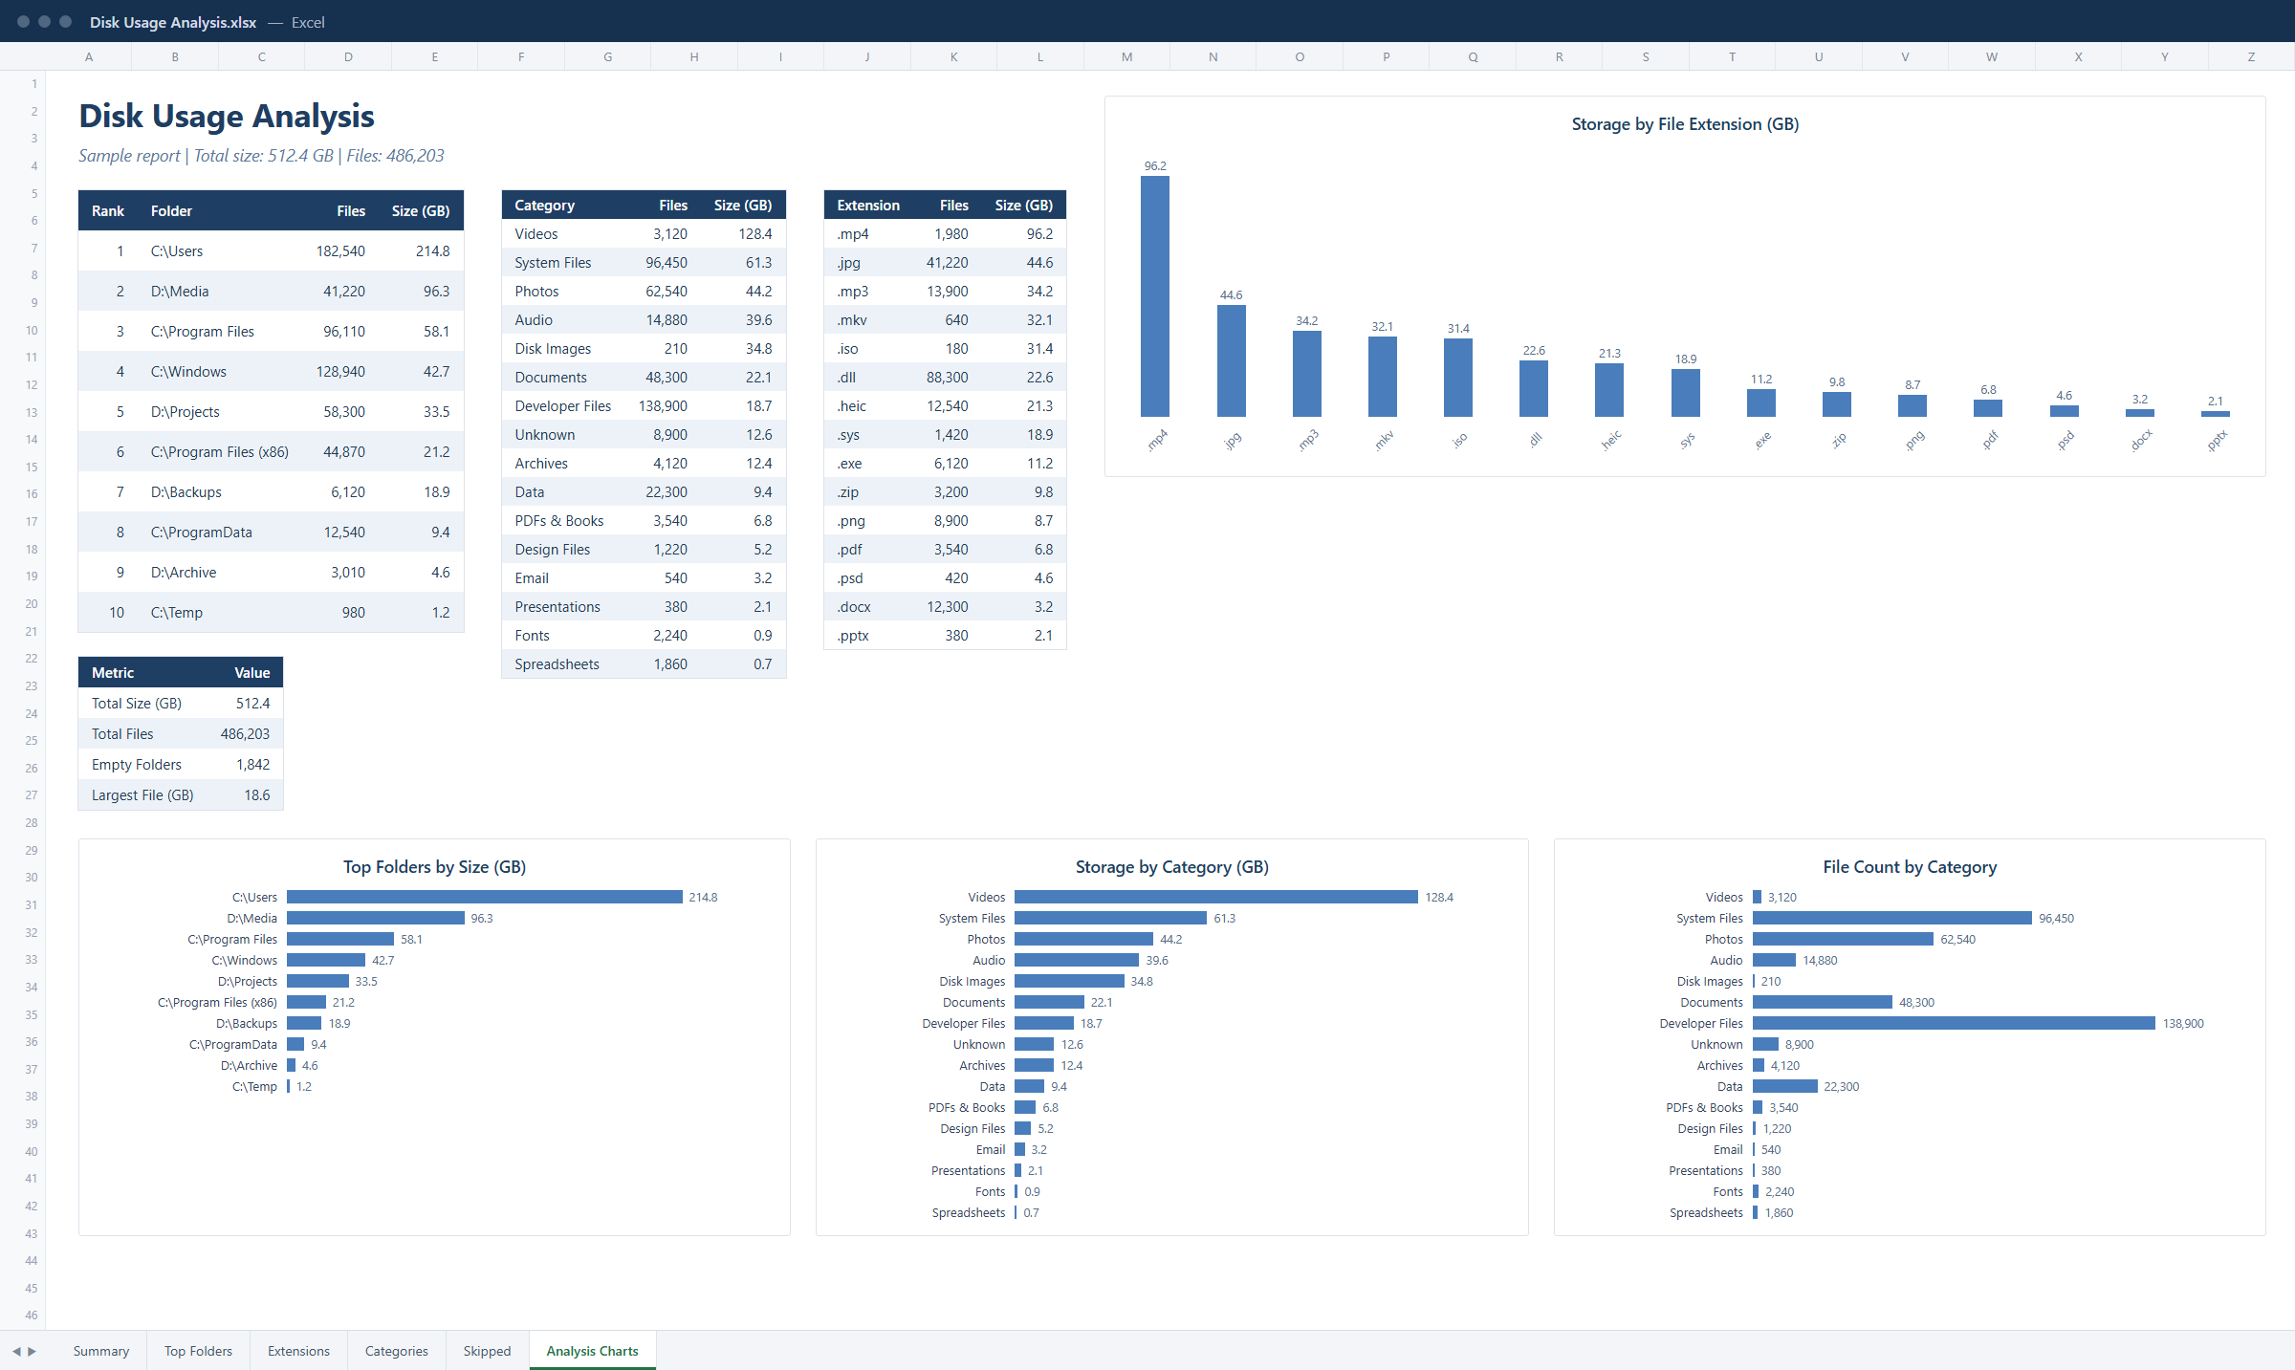2295x1370 pixels.
Task: Click the .jpg bar labeled 44.6
Action: (x=1231, y=360)
